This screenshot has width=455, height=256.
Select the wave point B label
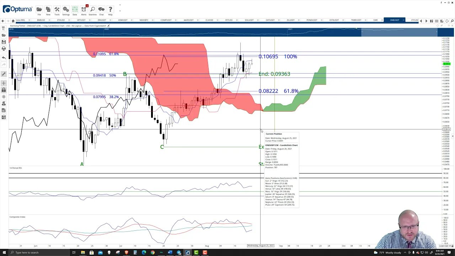click(125, 74)
